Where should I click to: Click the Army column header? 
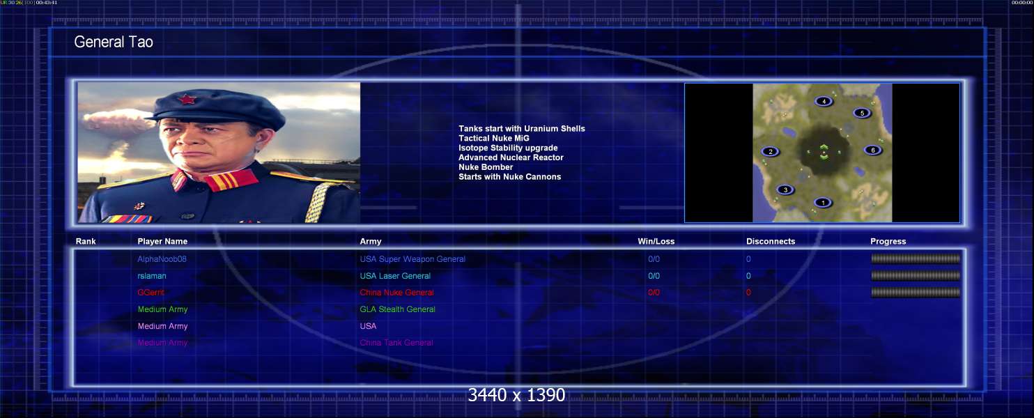pyautogui.click(x=371, y=241)
